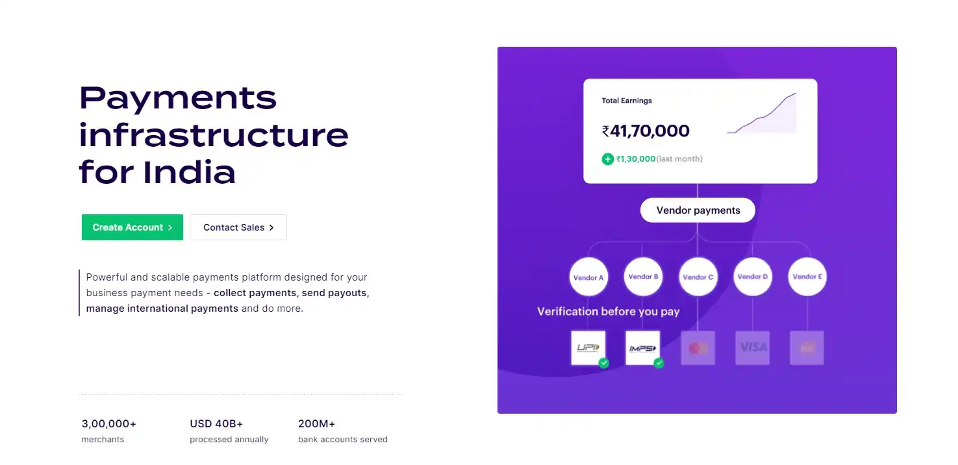Click the green plus icon beside ₹1,30,000
This screenshot has height=465, width=958.
[607, 159]
